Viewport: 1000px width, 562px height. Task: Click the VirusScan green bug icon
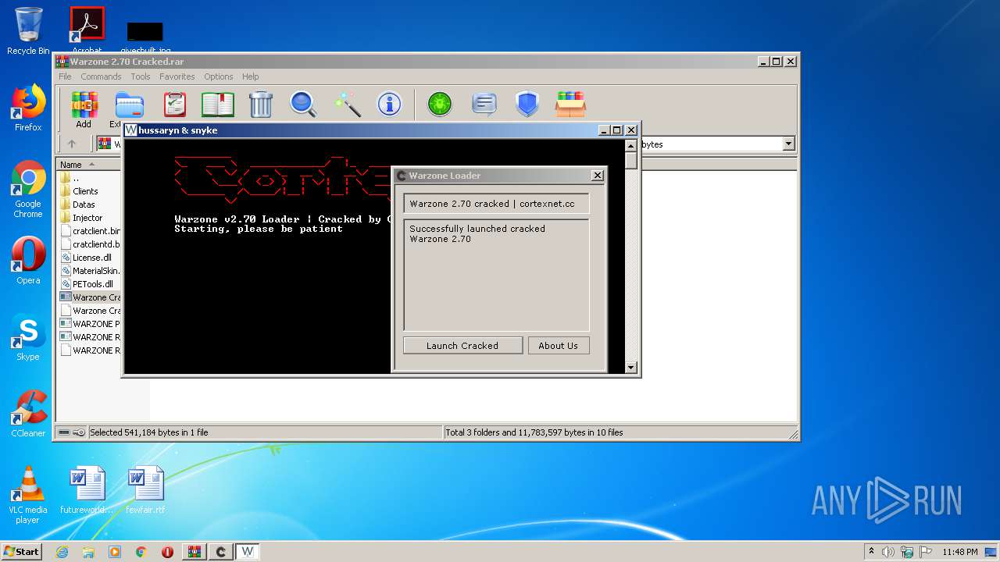[440, 104]
